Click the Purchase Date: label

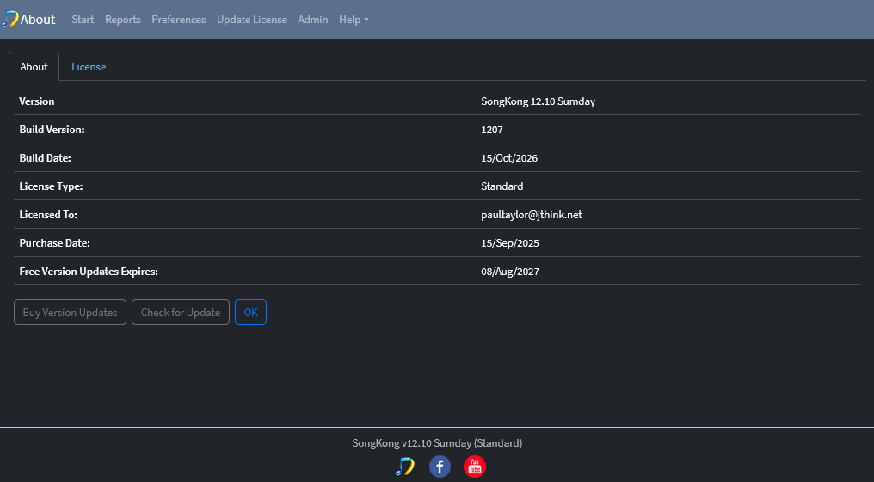(55, 243)
